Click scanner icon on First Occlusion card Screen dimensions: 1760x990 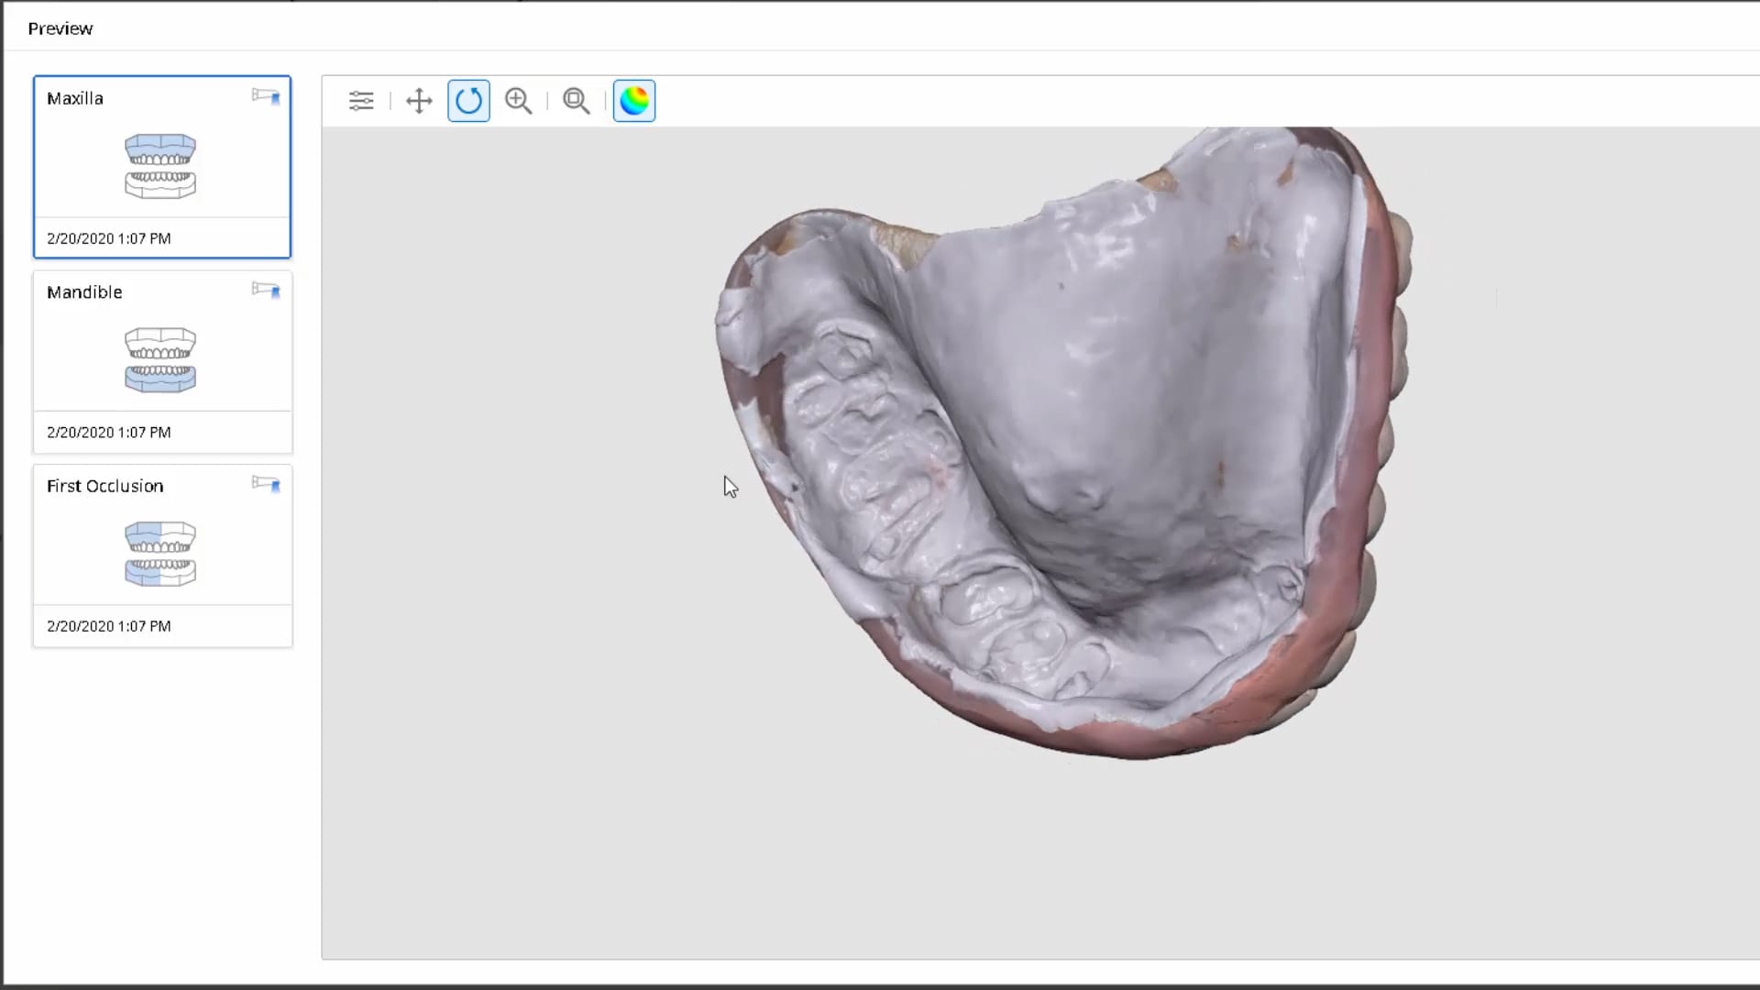point(266,484)
